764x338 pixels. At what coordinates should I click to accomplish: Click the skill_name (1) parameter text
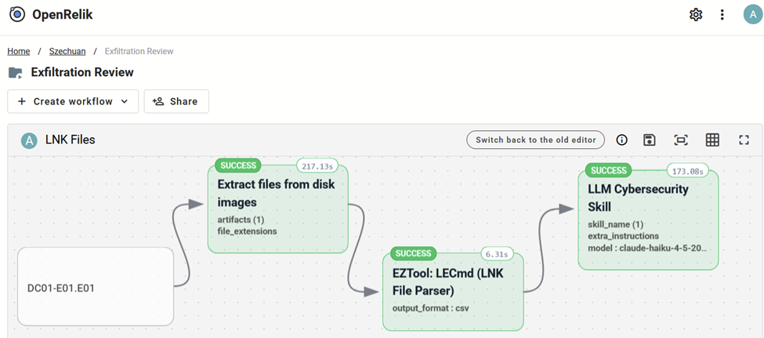pos(616,225)
